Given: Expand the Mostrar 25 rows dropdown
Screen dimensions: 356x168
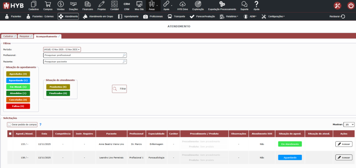Looking at the screenshot, I should click(349, 125).
